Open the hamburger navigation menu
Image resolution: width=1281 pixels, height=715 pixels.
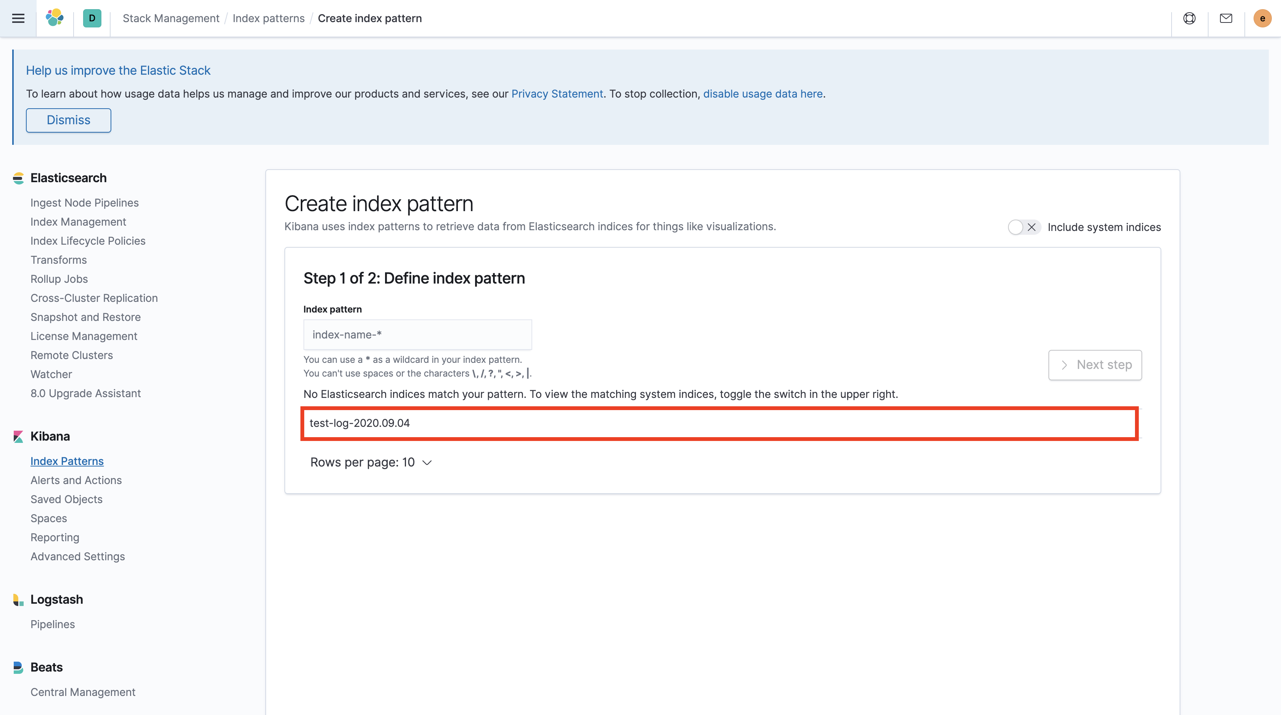pos(18,18)
